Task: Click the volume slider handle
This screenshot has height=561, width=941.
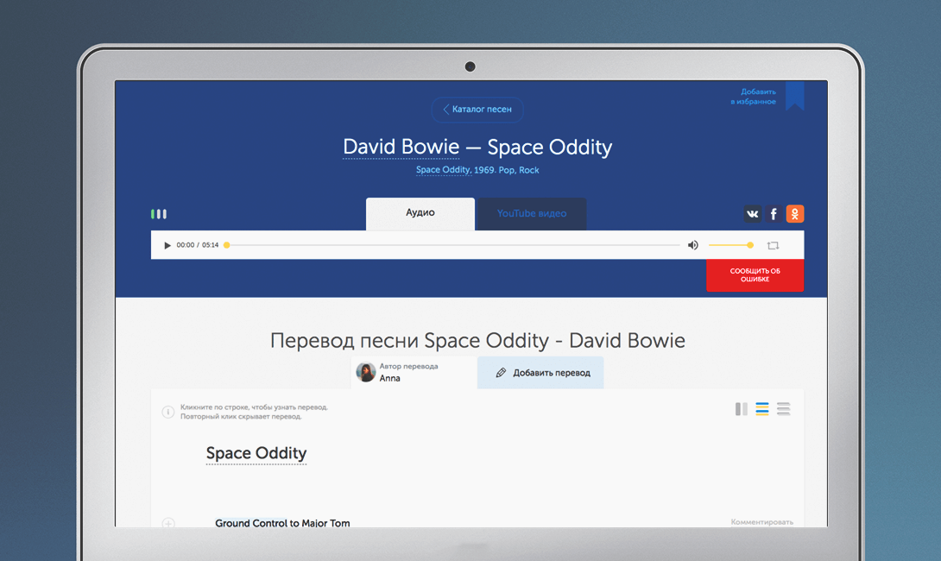Action: 750,245
